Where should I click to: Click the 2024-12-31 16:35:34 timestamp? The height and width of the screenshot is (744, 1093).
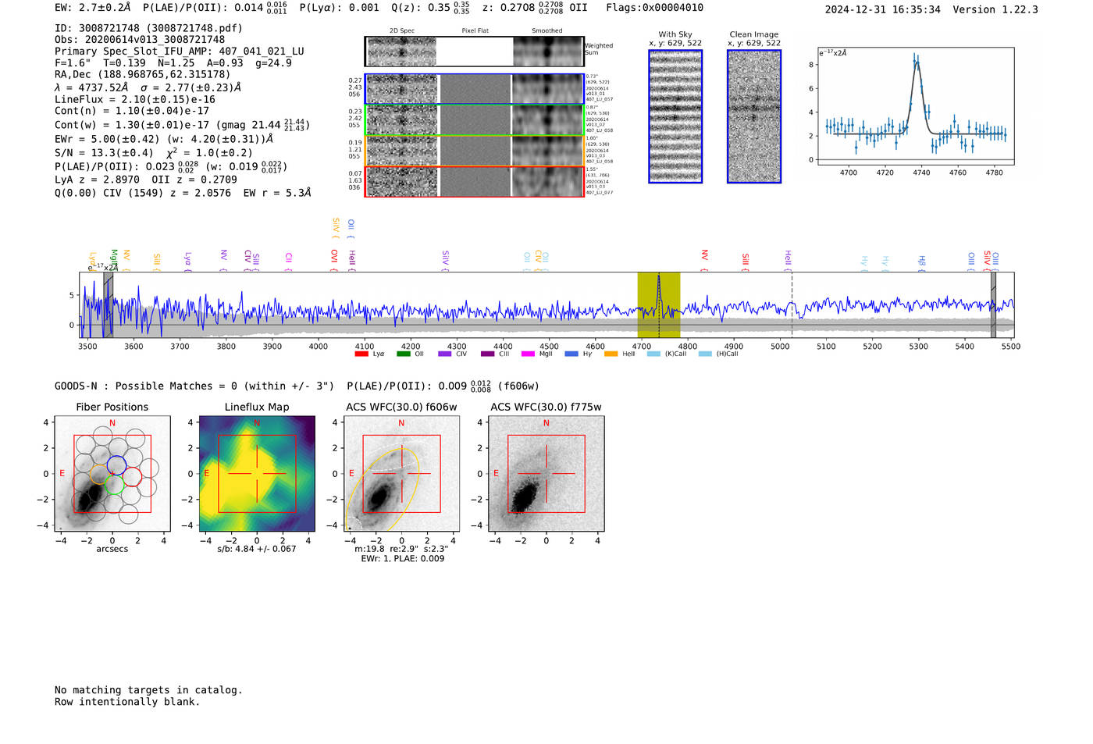tap(882, 9)
